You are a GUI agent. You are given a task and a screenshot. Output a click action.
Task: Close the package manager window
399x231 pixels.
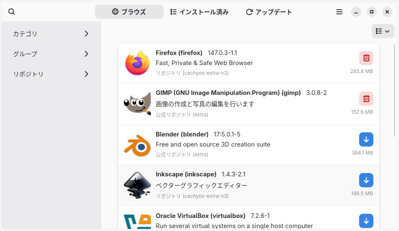[387, 12]
